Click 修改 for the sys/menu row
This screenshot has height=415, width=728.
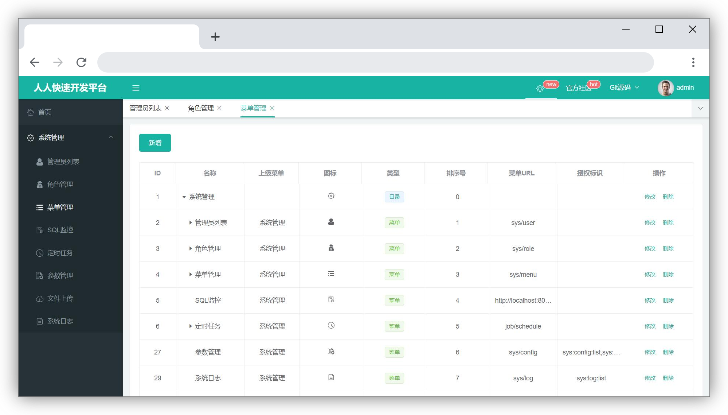pyautogui.click(x=650, y=275)
